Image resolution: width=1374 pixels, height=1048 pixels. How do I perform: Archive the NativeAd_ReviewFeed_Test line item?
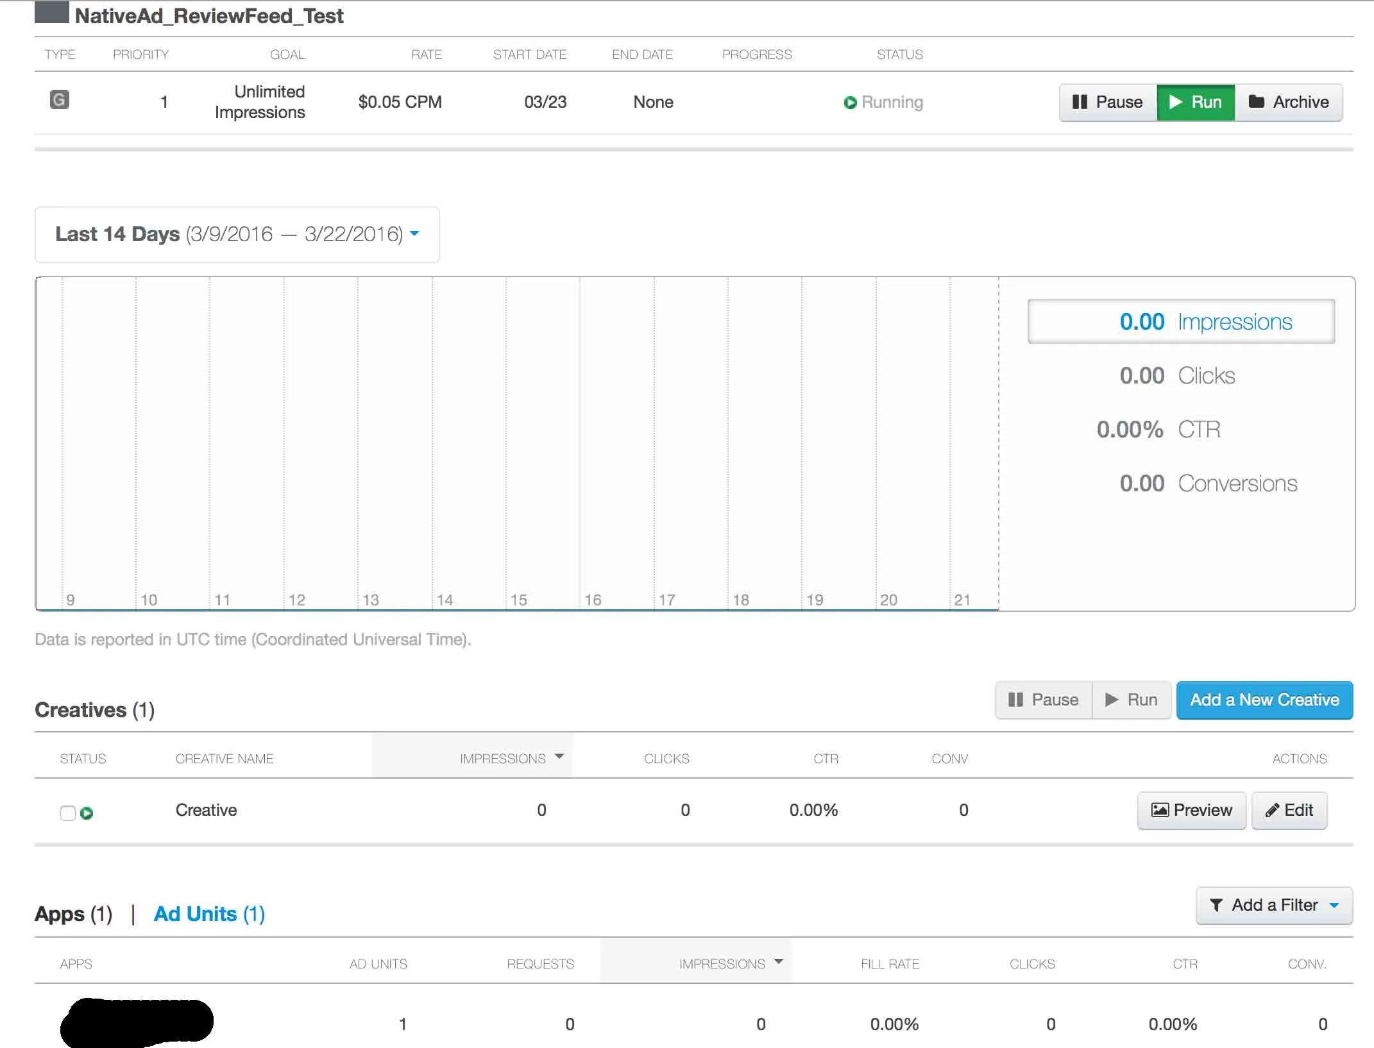click(1288, 102)
